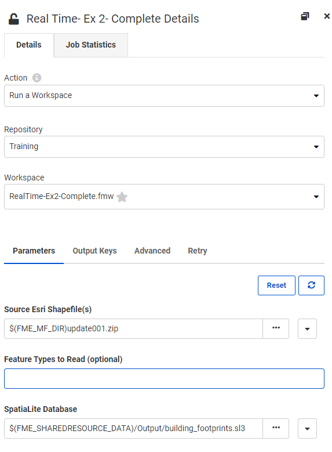This screenshot has width=332, height=452.
Task: Open the Advanced tab
Action: 152,251
